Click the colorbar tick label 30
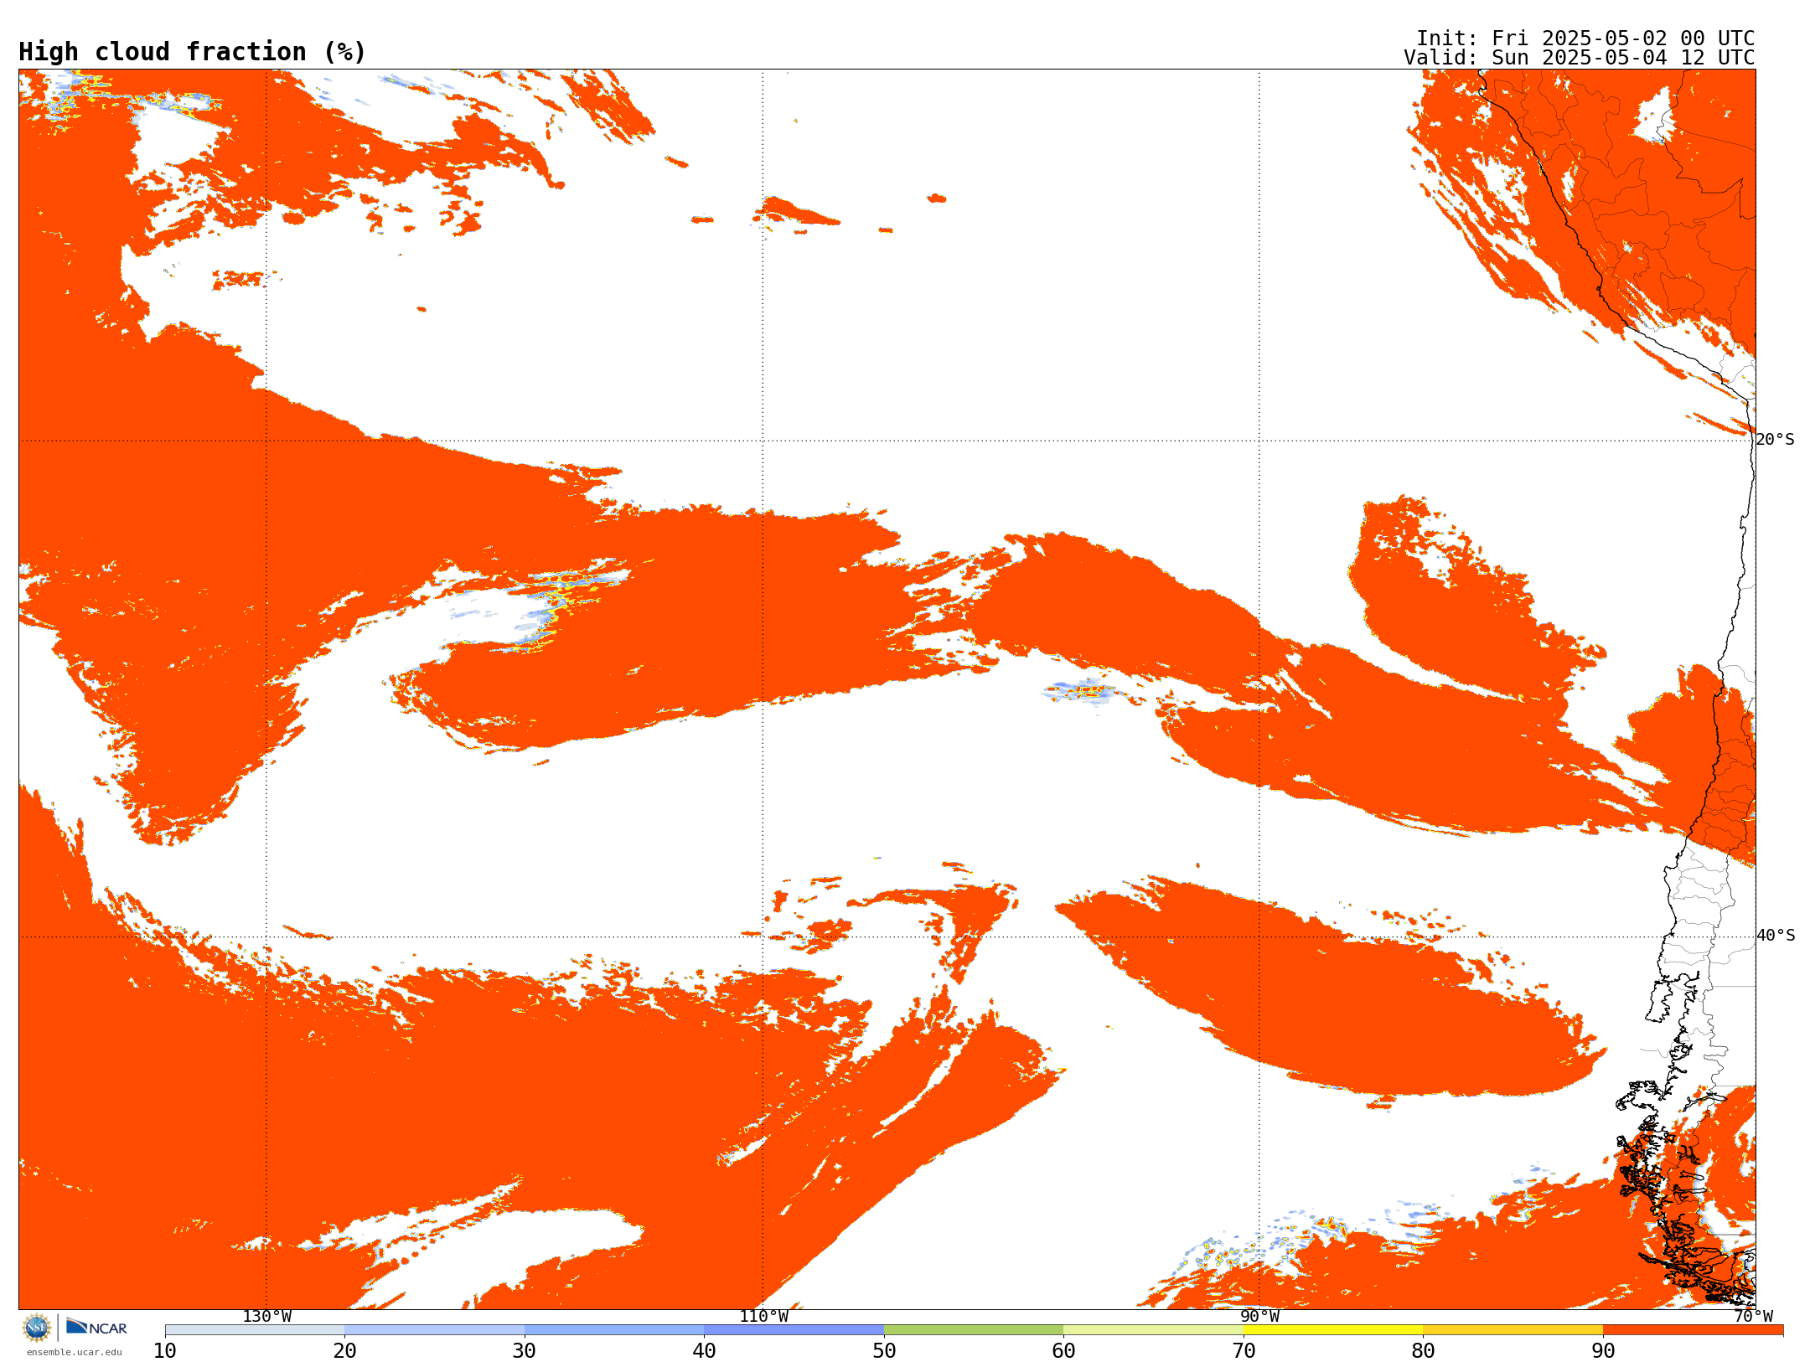Image resolution: width=1810 pixels, height=1362 pixels. [x=525, y=1351]
